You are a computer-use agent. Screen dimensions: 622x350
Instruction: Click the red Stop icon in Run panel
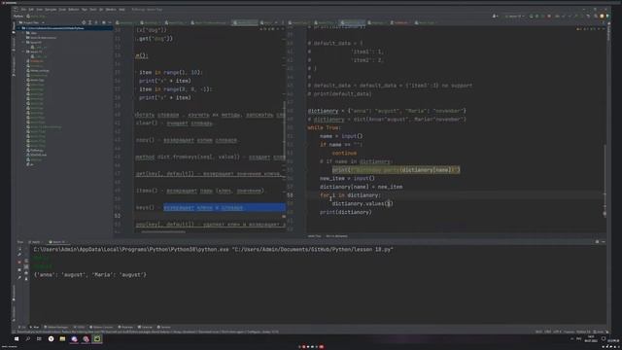point(19,262)
